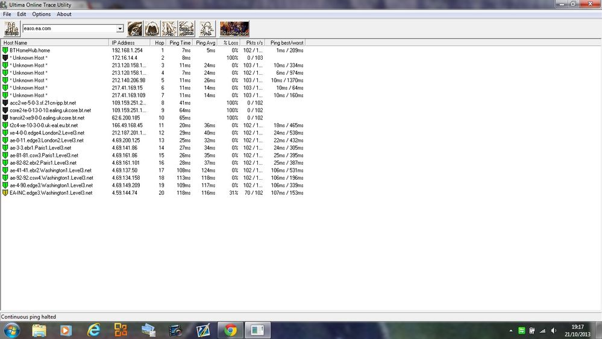This screenshot has width=602, height=339.
Task: Click the Ping Avg column header
Action: tap(205, 43)
